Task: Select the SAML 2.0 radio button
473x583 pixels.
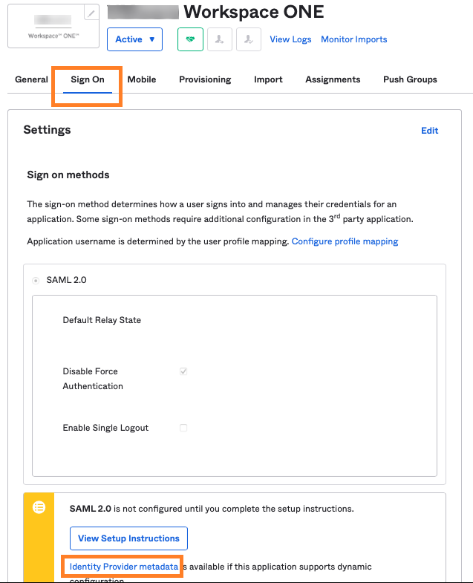Action: pyautogui.click(x=36, y=280)
